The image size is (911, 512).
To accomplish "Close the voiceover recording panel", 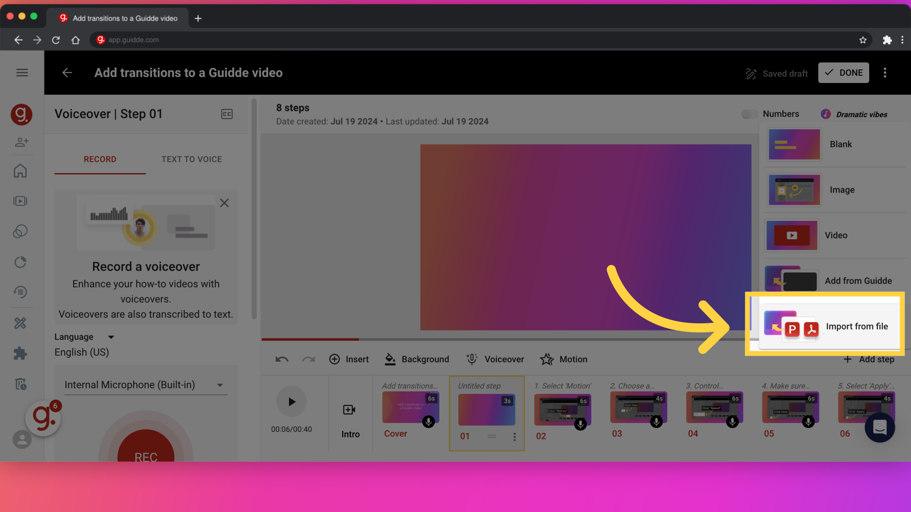I will point(224,202).
